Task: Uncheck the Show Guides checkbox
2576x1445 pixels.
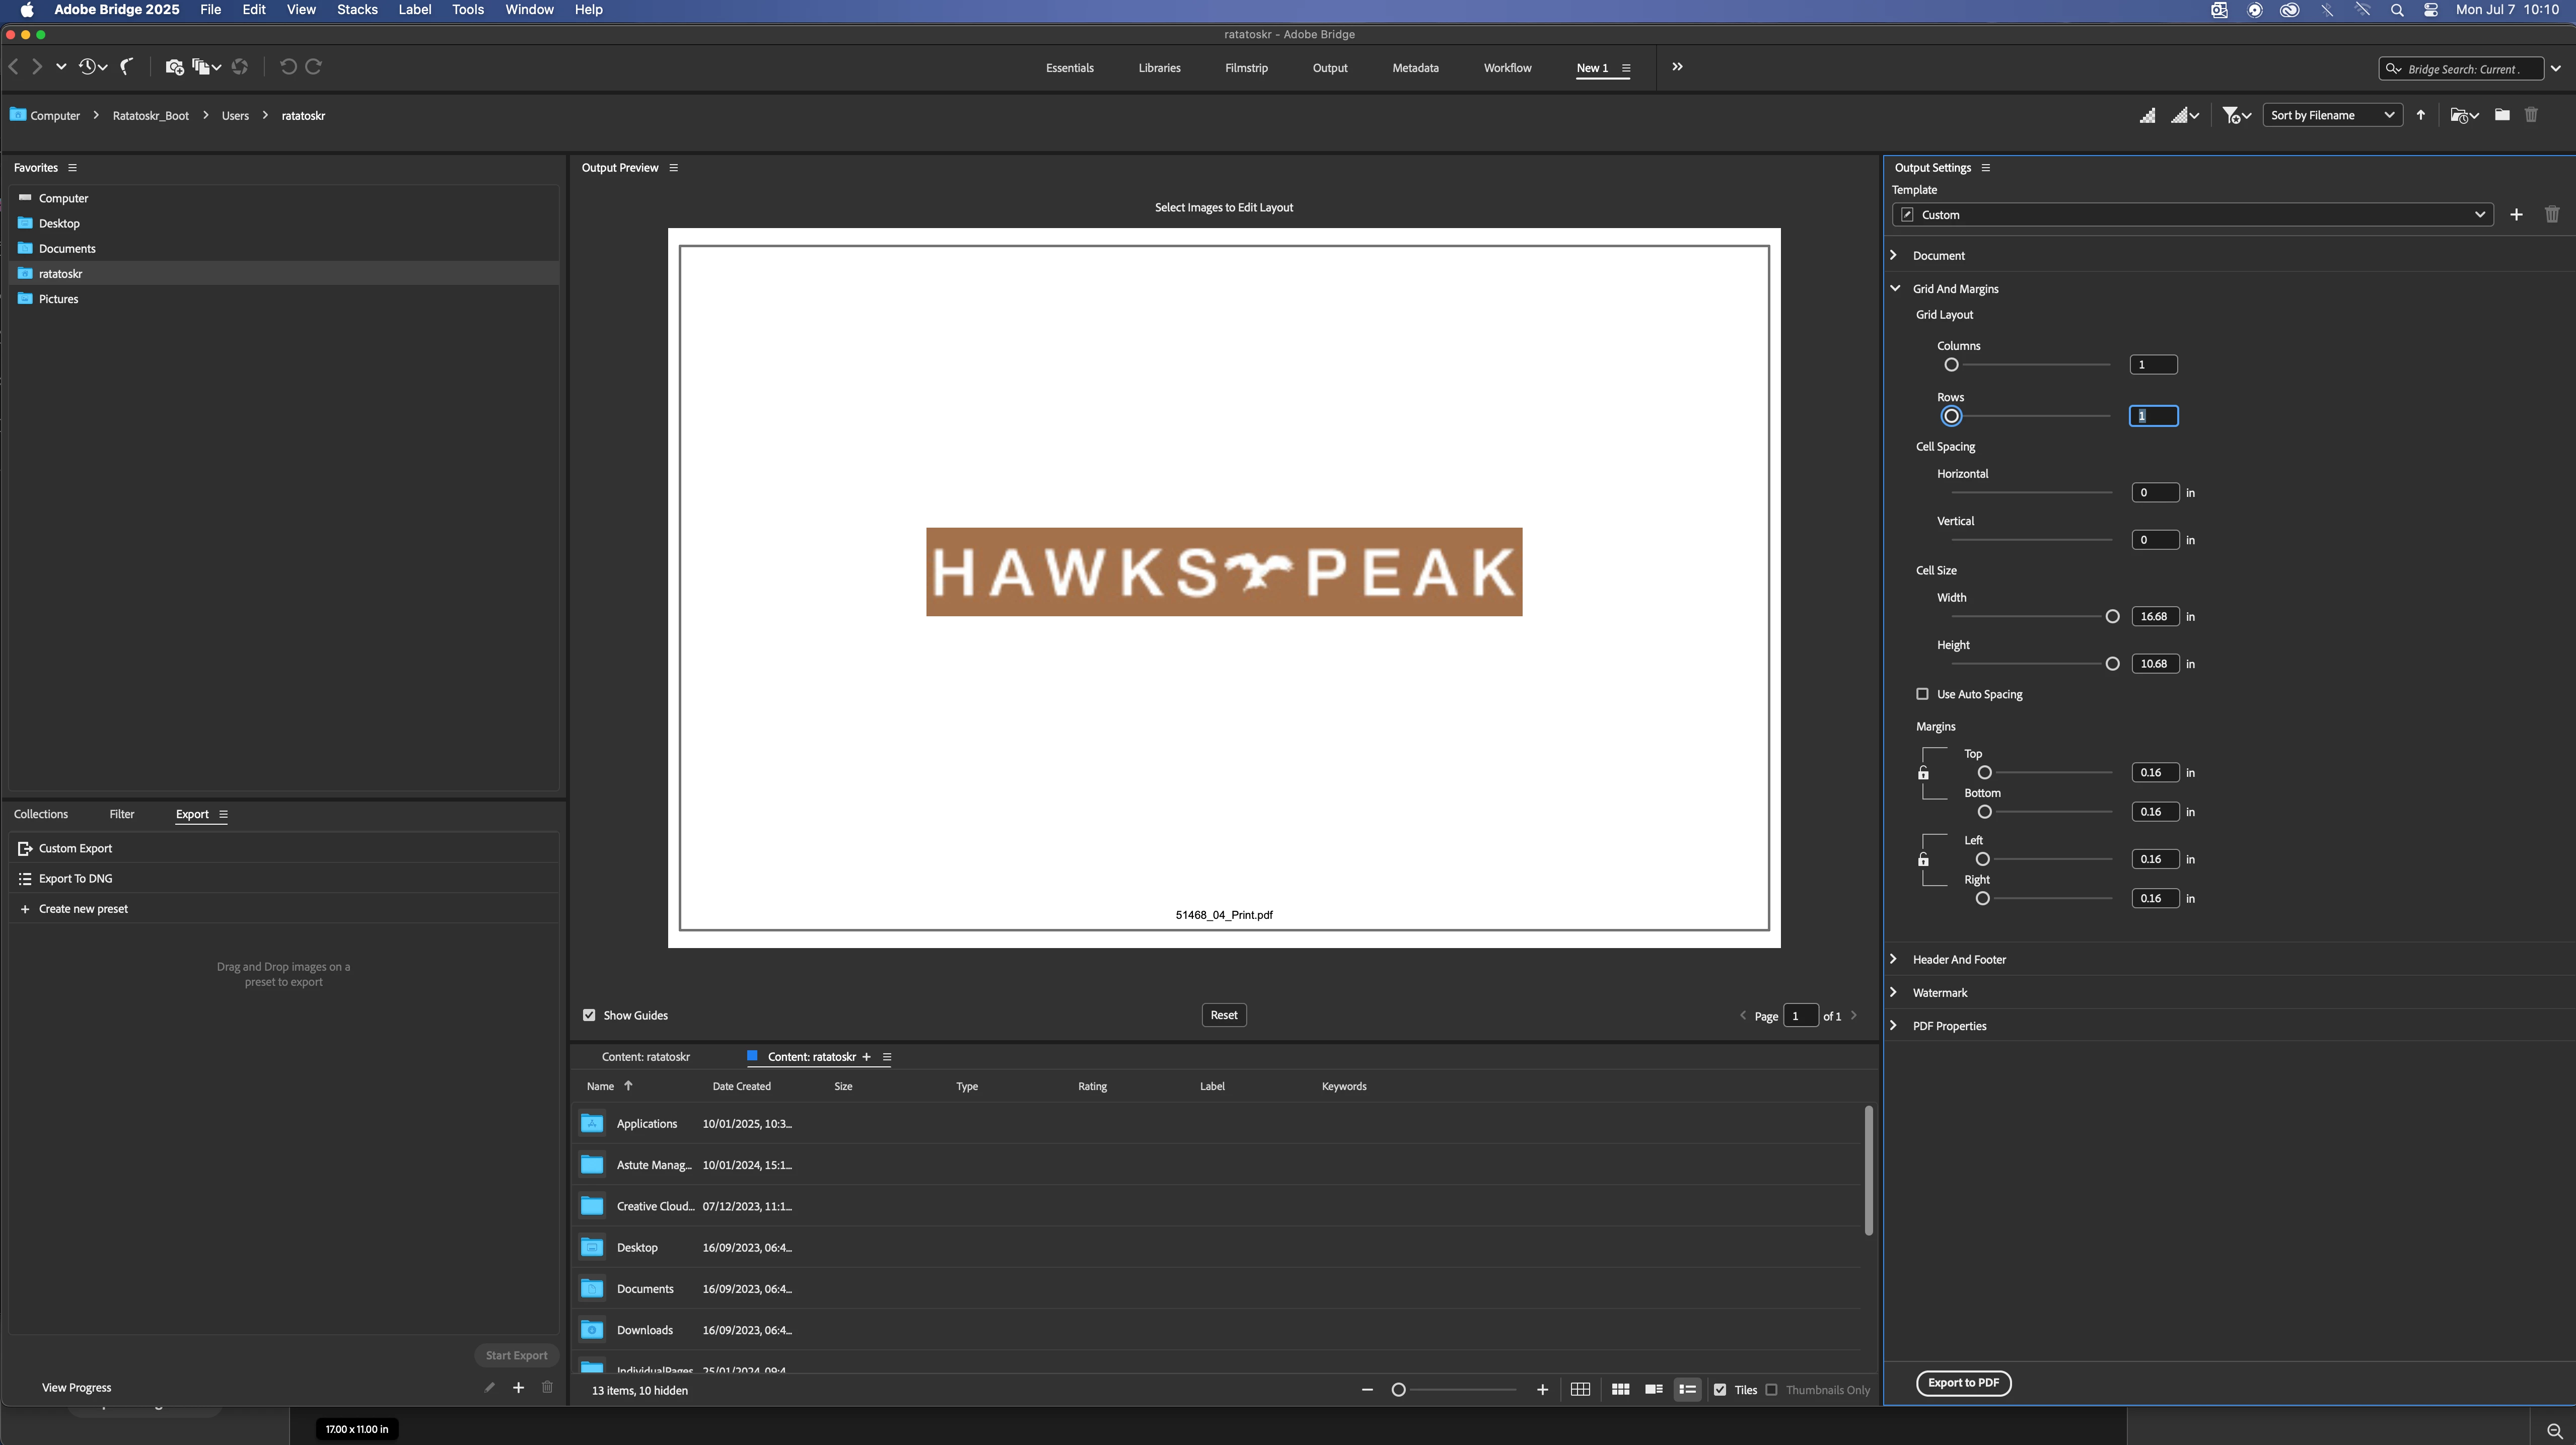Action: [x=589, y=1015]
